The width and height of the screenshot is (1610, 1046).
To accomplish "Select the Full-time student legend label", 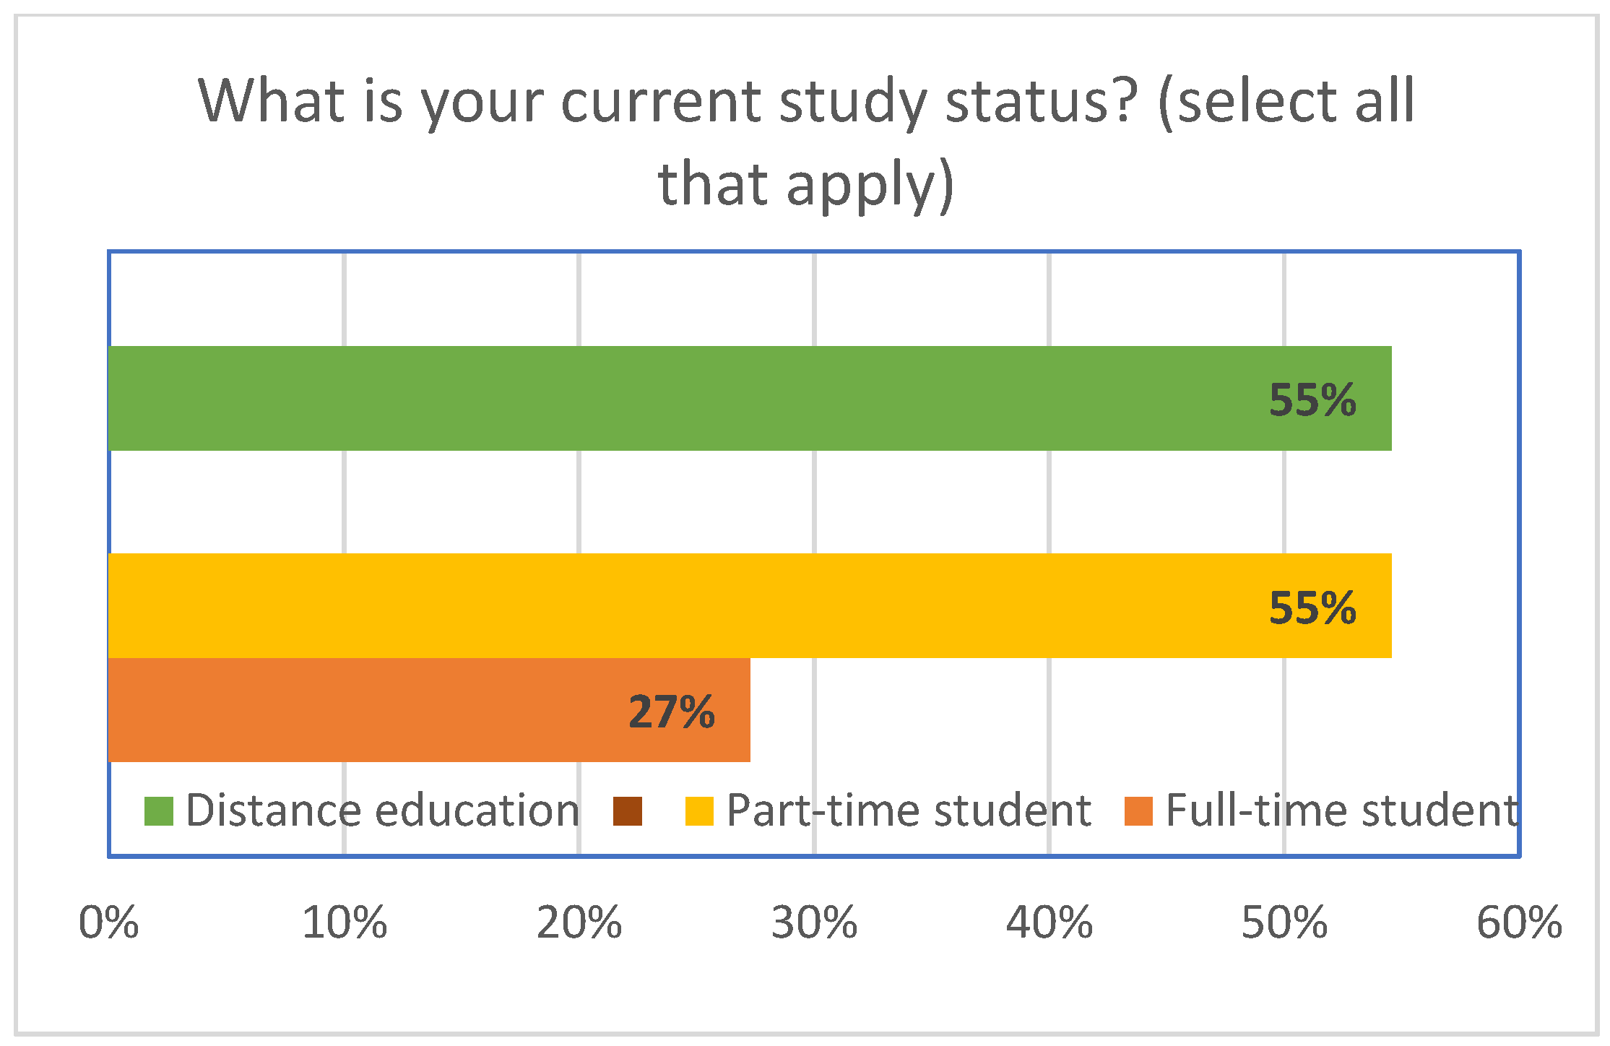I will (x=1342, y=811).
